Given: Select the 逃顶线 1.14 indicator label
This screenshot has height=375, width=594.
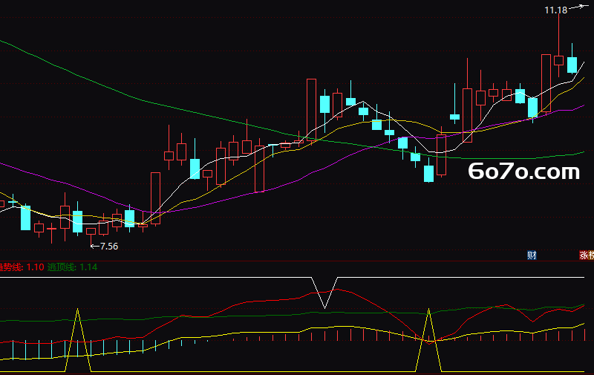Looking at the screenshot, I should [x=72, y=267].
